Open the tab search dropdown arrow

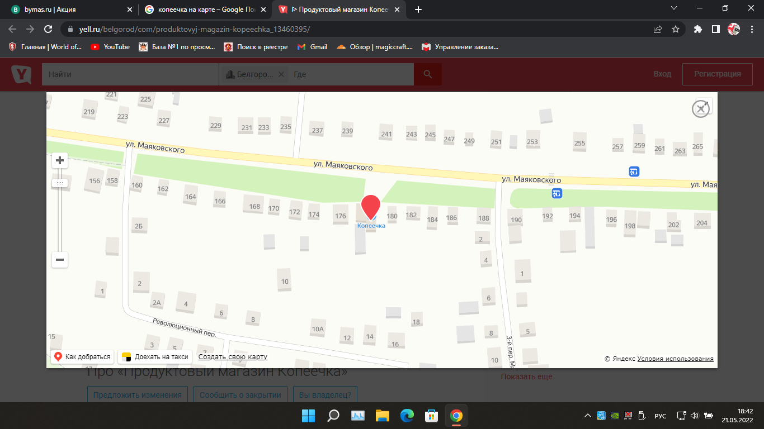point(674,8)
